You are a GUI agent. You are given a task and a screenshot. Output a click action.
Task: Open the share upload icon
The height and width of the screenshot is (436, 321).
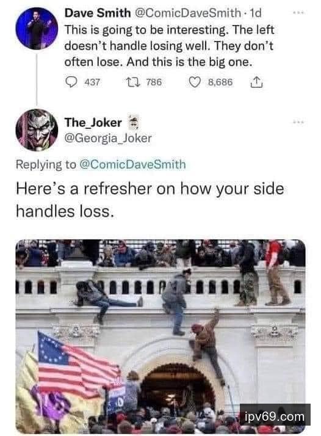(x=256, y=82)
